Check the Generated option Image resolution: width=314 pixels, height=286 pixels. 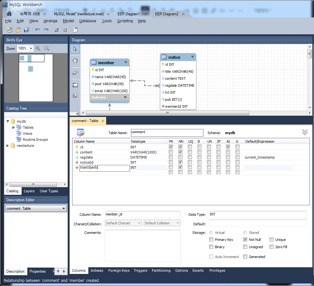(245, 256)
